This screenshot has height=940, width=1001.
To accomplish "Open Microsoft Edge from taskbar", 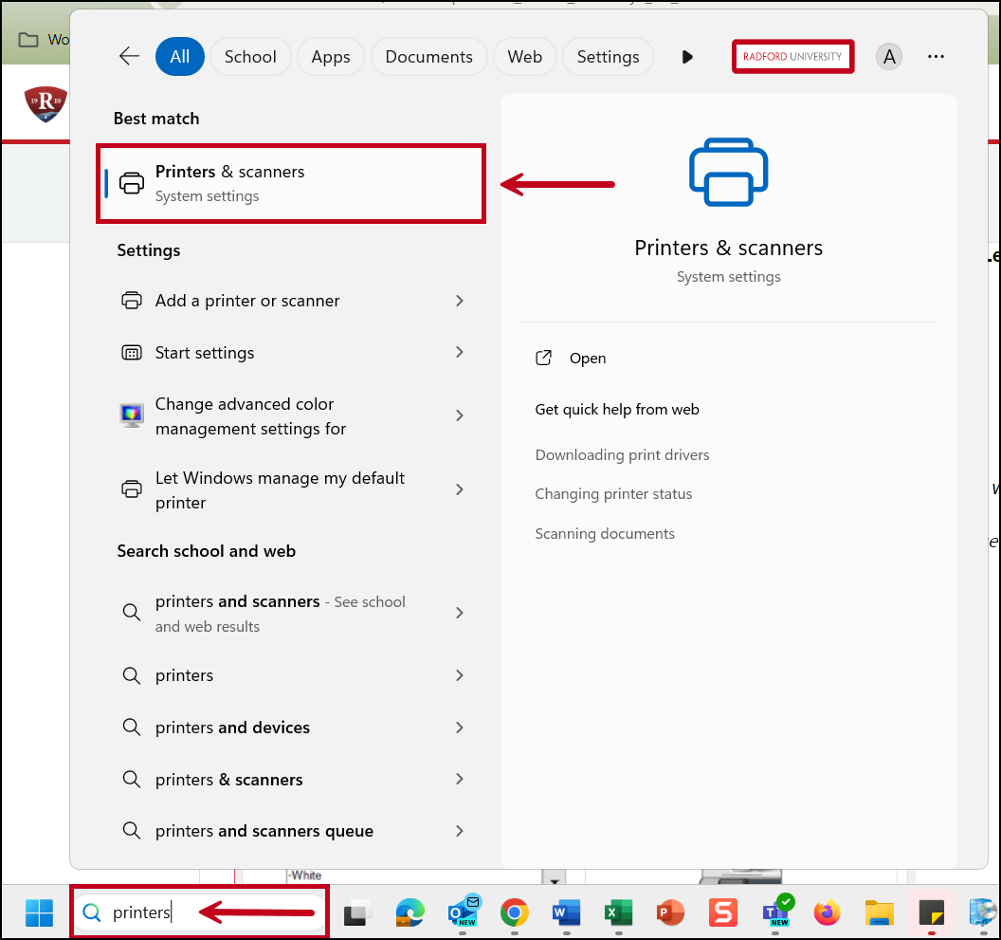I will pos(409,913).
